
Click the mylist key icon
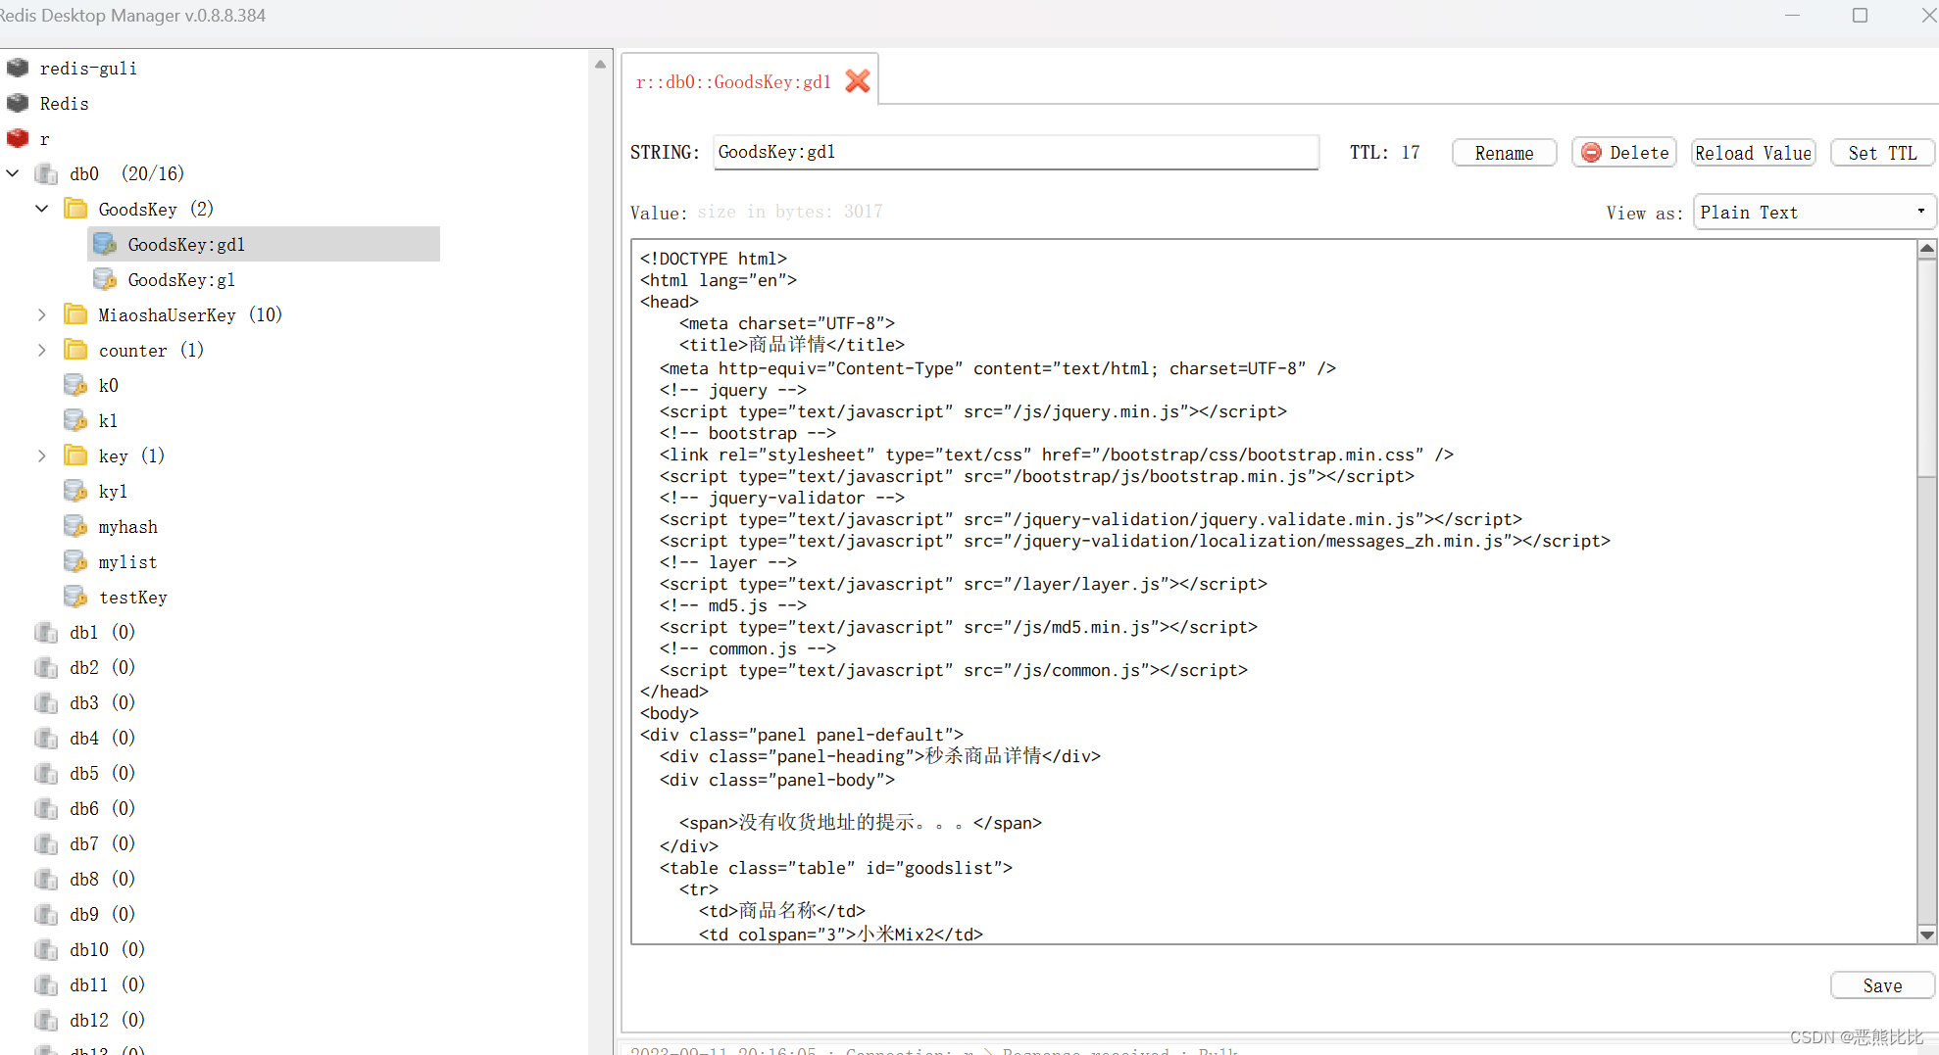75,561
